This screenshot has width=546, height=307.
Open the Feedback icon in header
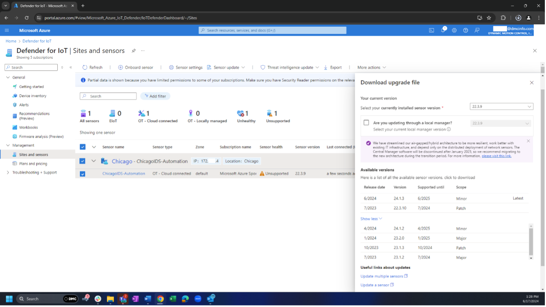477,30
